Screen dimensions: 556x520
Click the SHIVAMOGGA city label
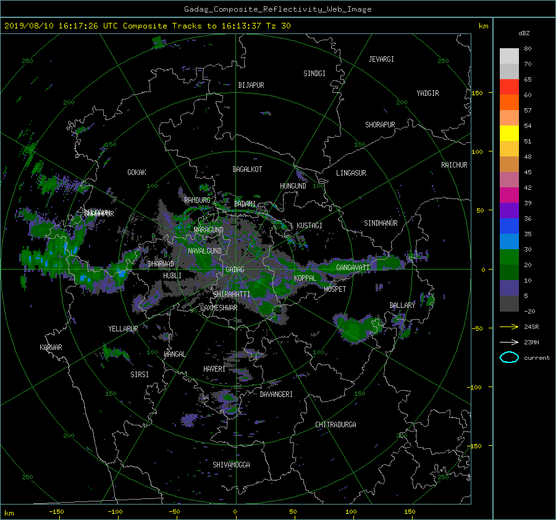point(231,464)
